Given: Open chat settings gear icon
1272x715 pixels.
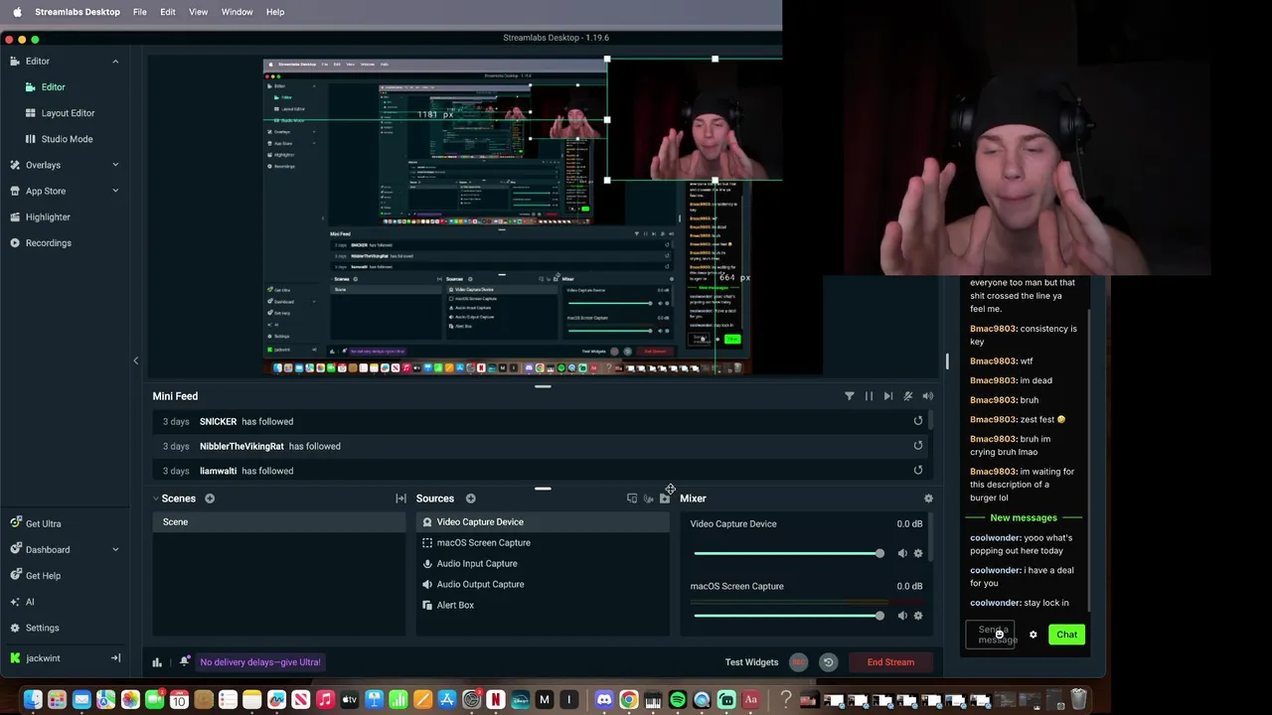Looking at the screenshot, I should 1033,635.
